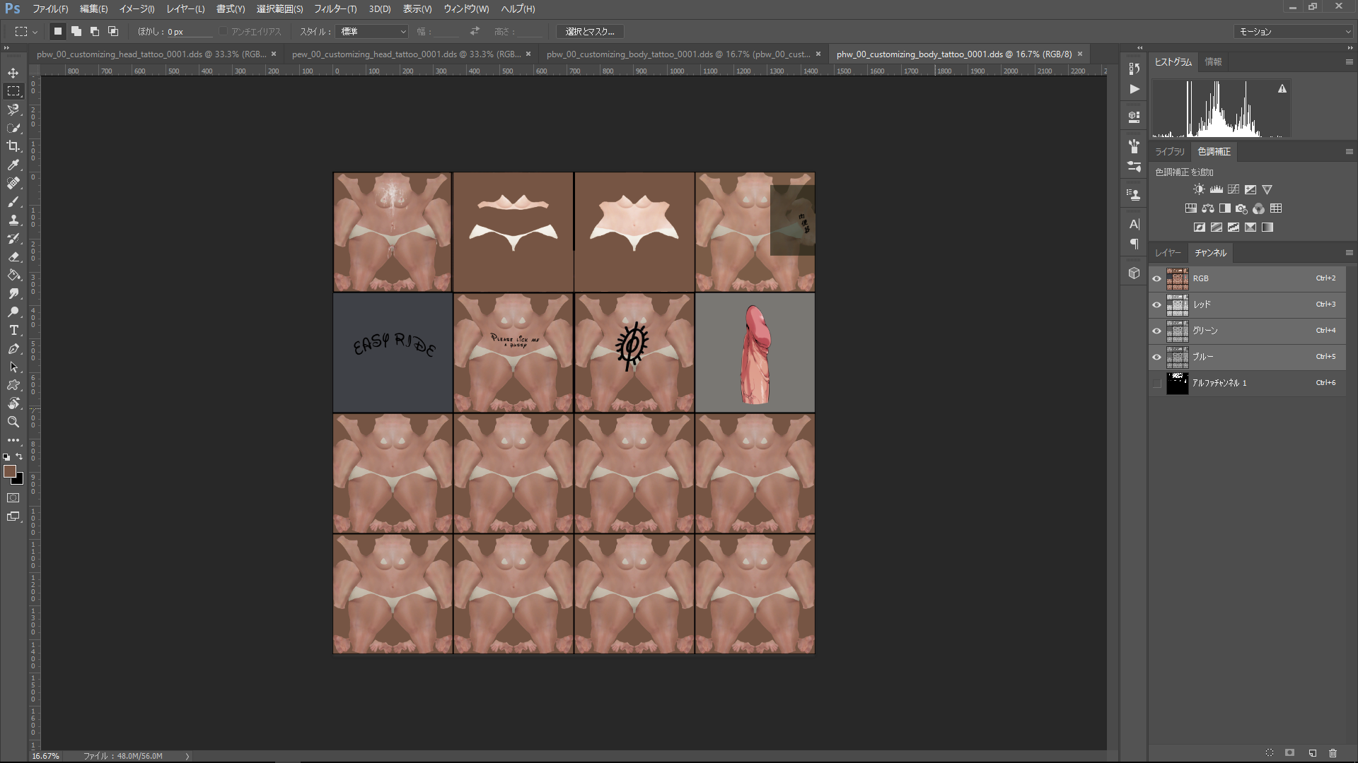Viewport: 1358px width, 763px height.
Task: Select the Move tool
Action: [13, 73]
